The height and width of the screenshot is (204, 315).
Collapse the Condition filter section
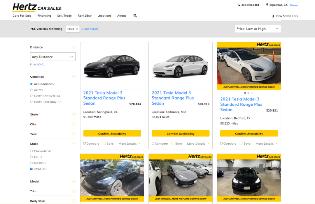(74, 77)
